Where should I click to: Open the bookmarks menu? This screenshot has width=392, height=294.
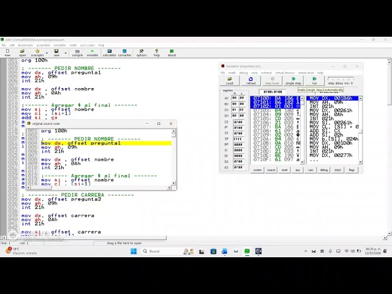coord(26,45)
